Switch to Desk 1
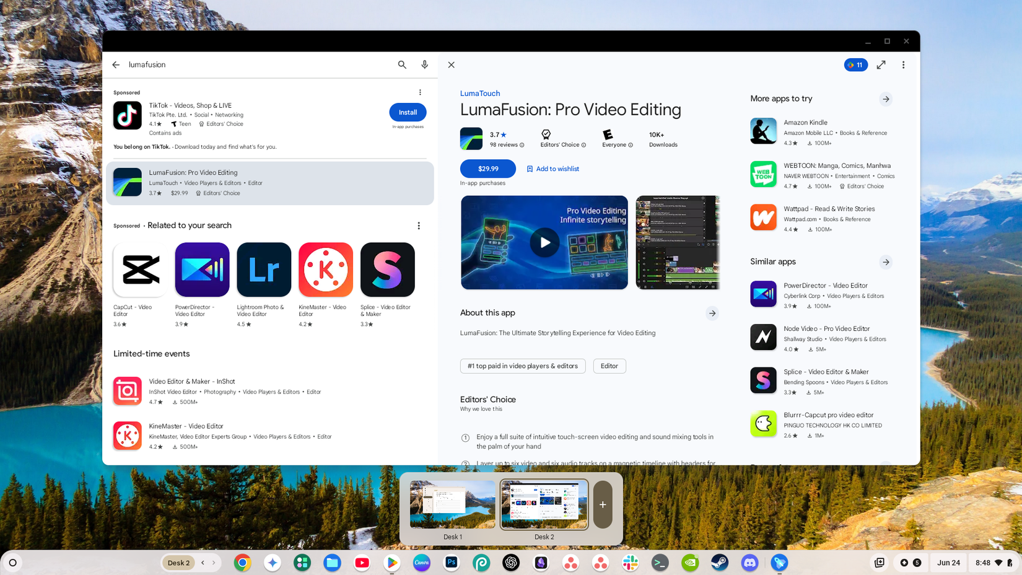 click(452, 504)
